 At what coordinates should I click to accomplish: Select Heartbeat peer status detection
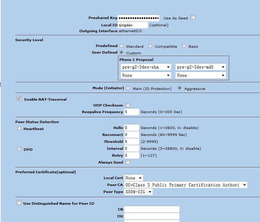(x=19, y=128)
